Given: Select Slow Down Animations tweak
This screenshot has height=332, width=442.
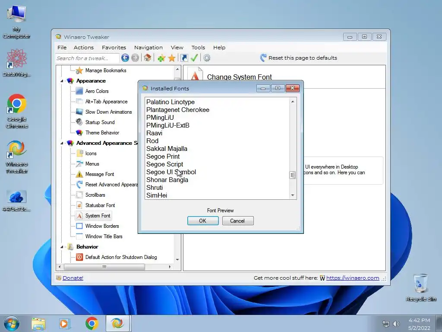Looking at the screenshot, I should click(x=108, y=112).
